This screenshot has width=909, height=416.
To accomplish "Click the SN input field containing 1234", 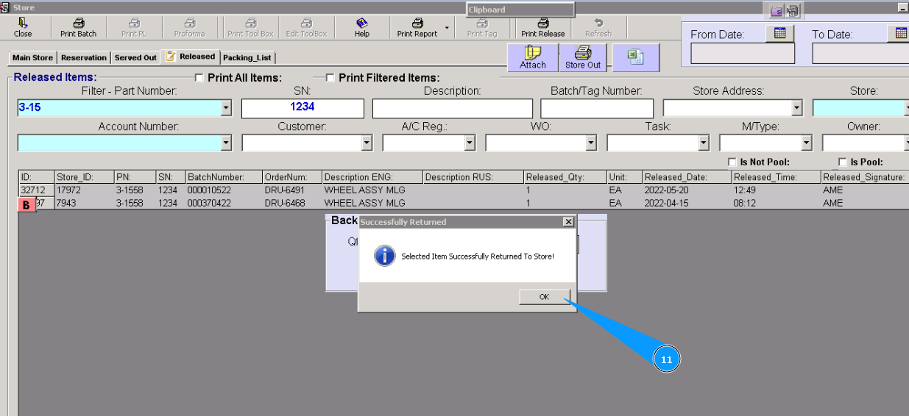I will pos(303,108).
